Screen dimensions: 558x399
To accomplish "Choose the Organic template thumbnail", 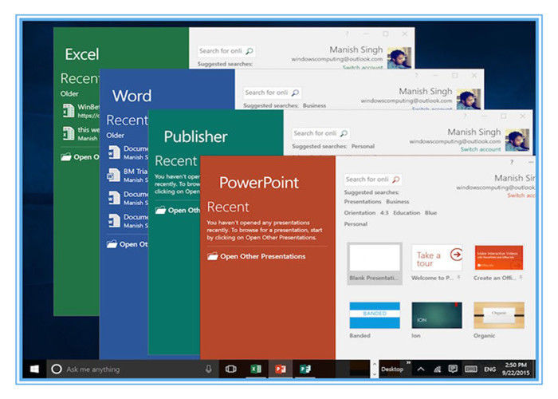I will point(499,315).
